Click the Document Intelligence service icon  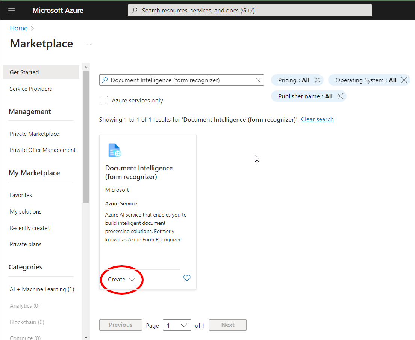coord(114,150)
